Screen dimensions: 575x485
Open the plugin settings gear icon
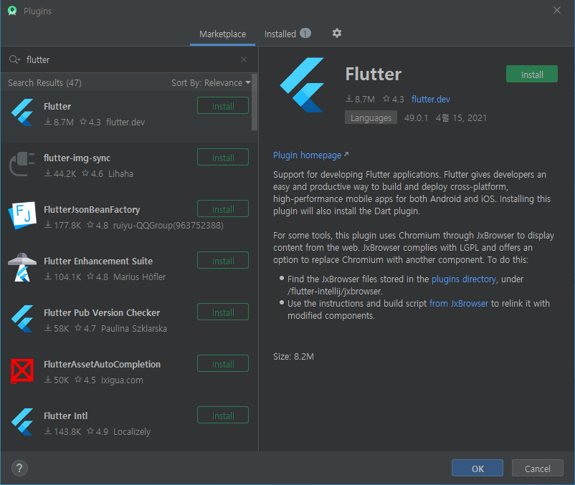point(337,34)
